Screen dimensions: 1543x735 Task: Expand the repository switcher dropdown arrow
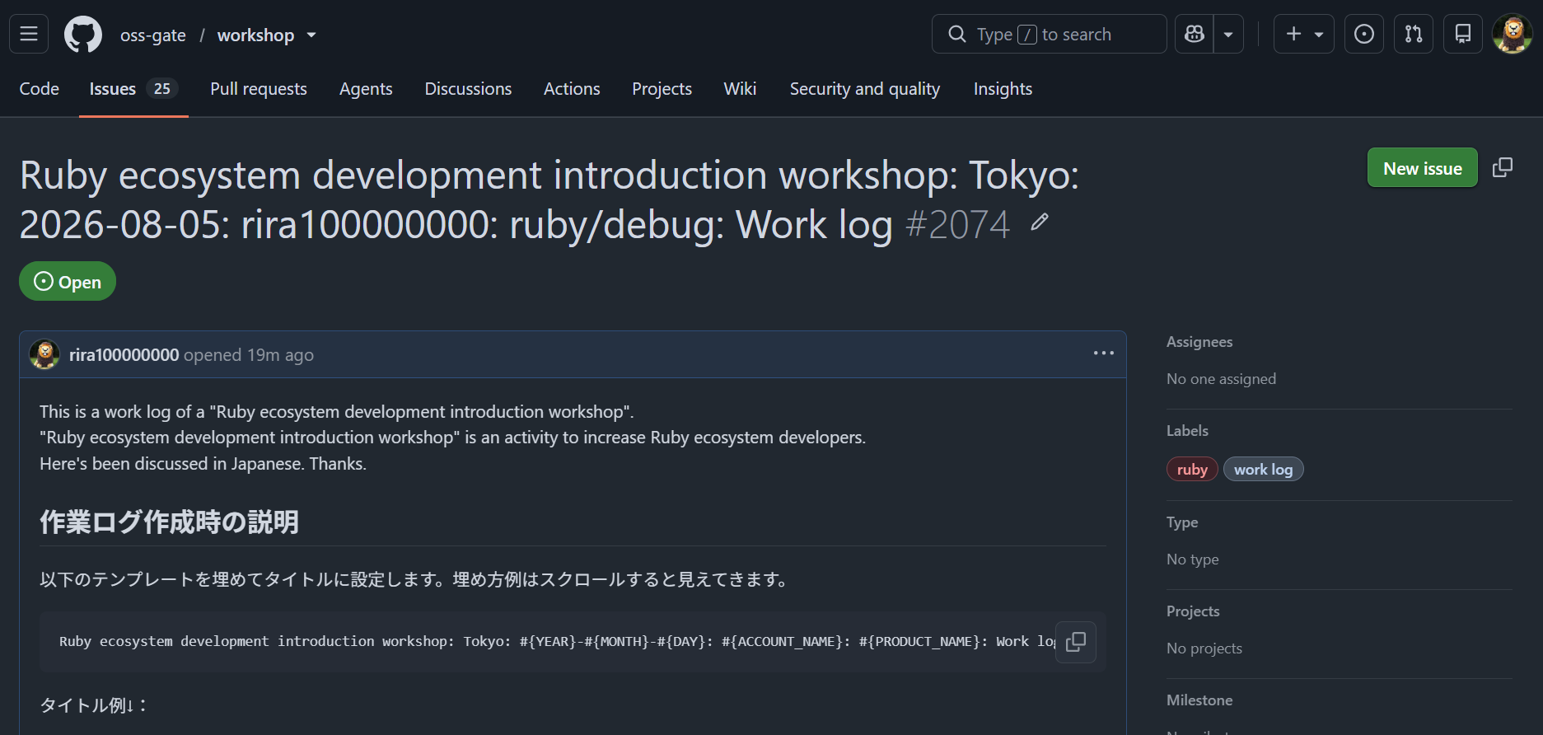coord(311,35)
